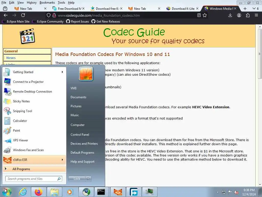Open the File menu

pyautogui.click(x=4, y=3)
